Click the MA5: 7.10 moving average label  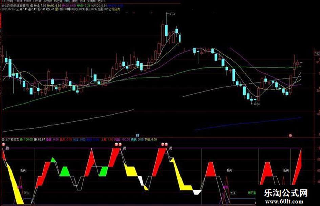[40, 5]
